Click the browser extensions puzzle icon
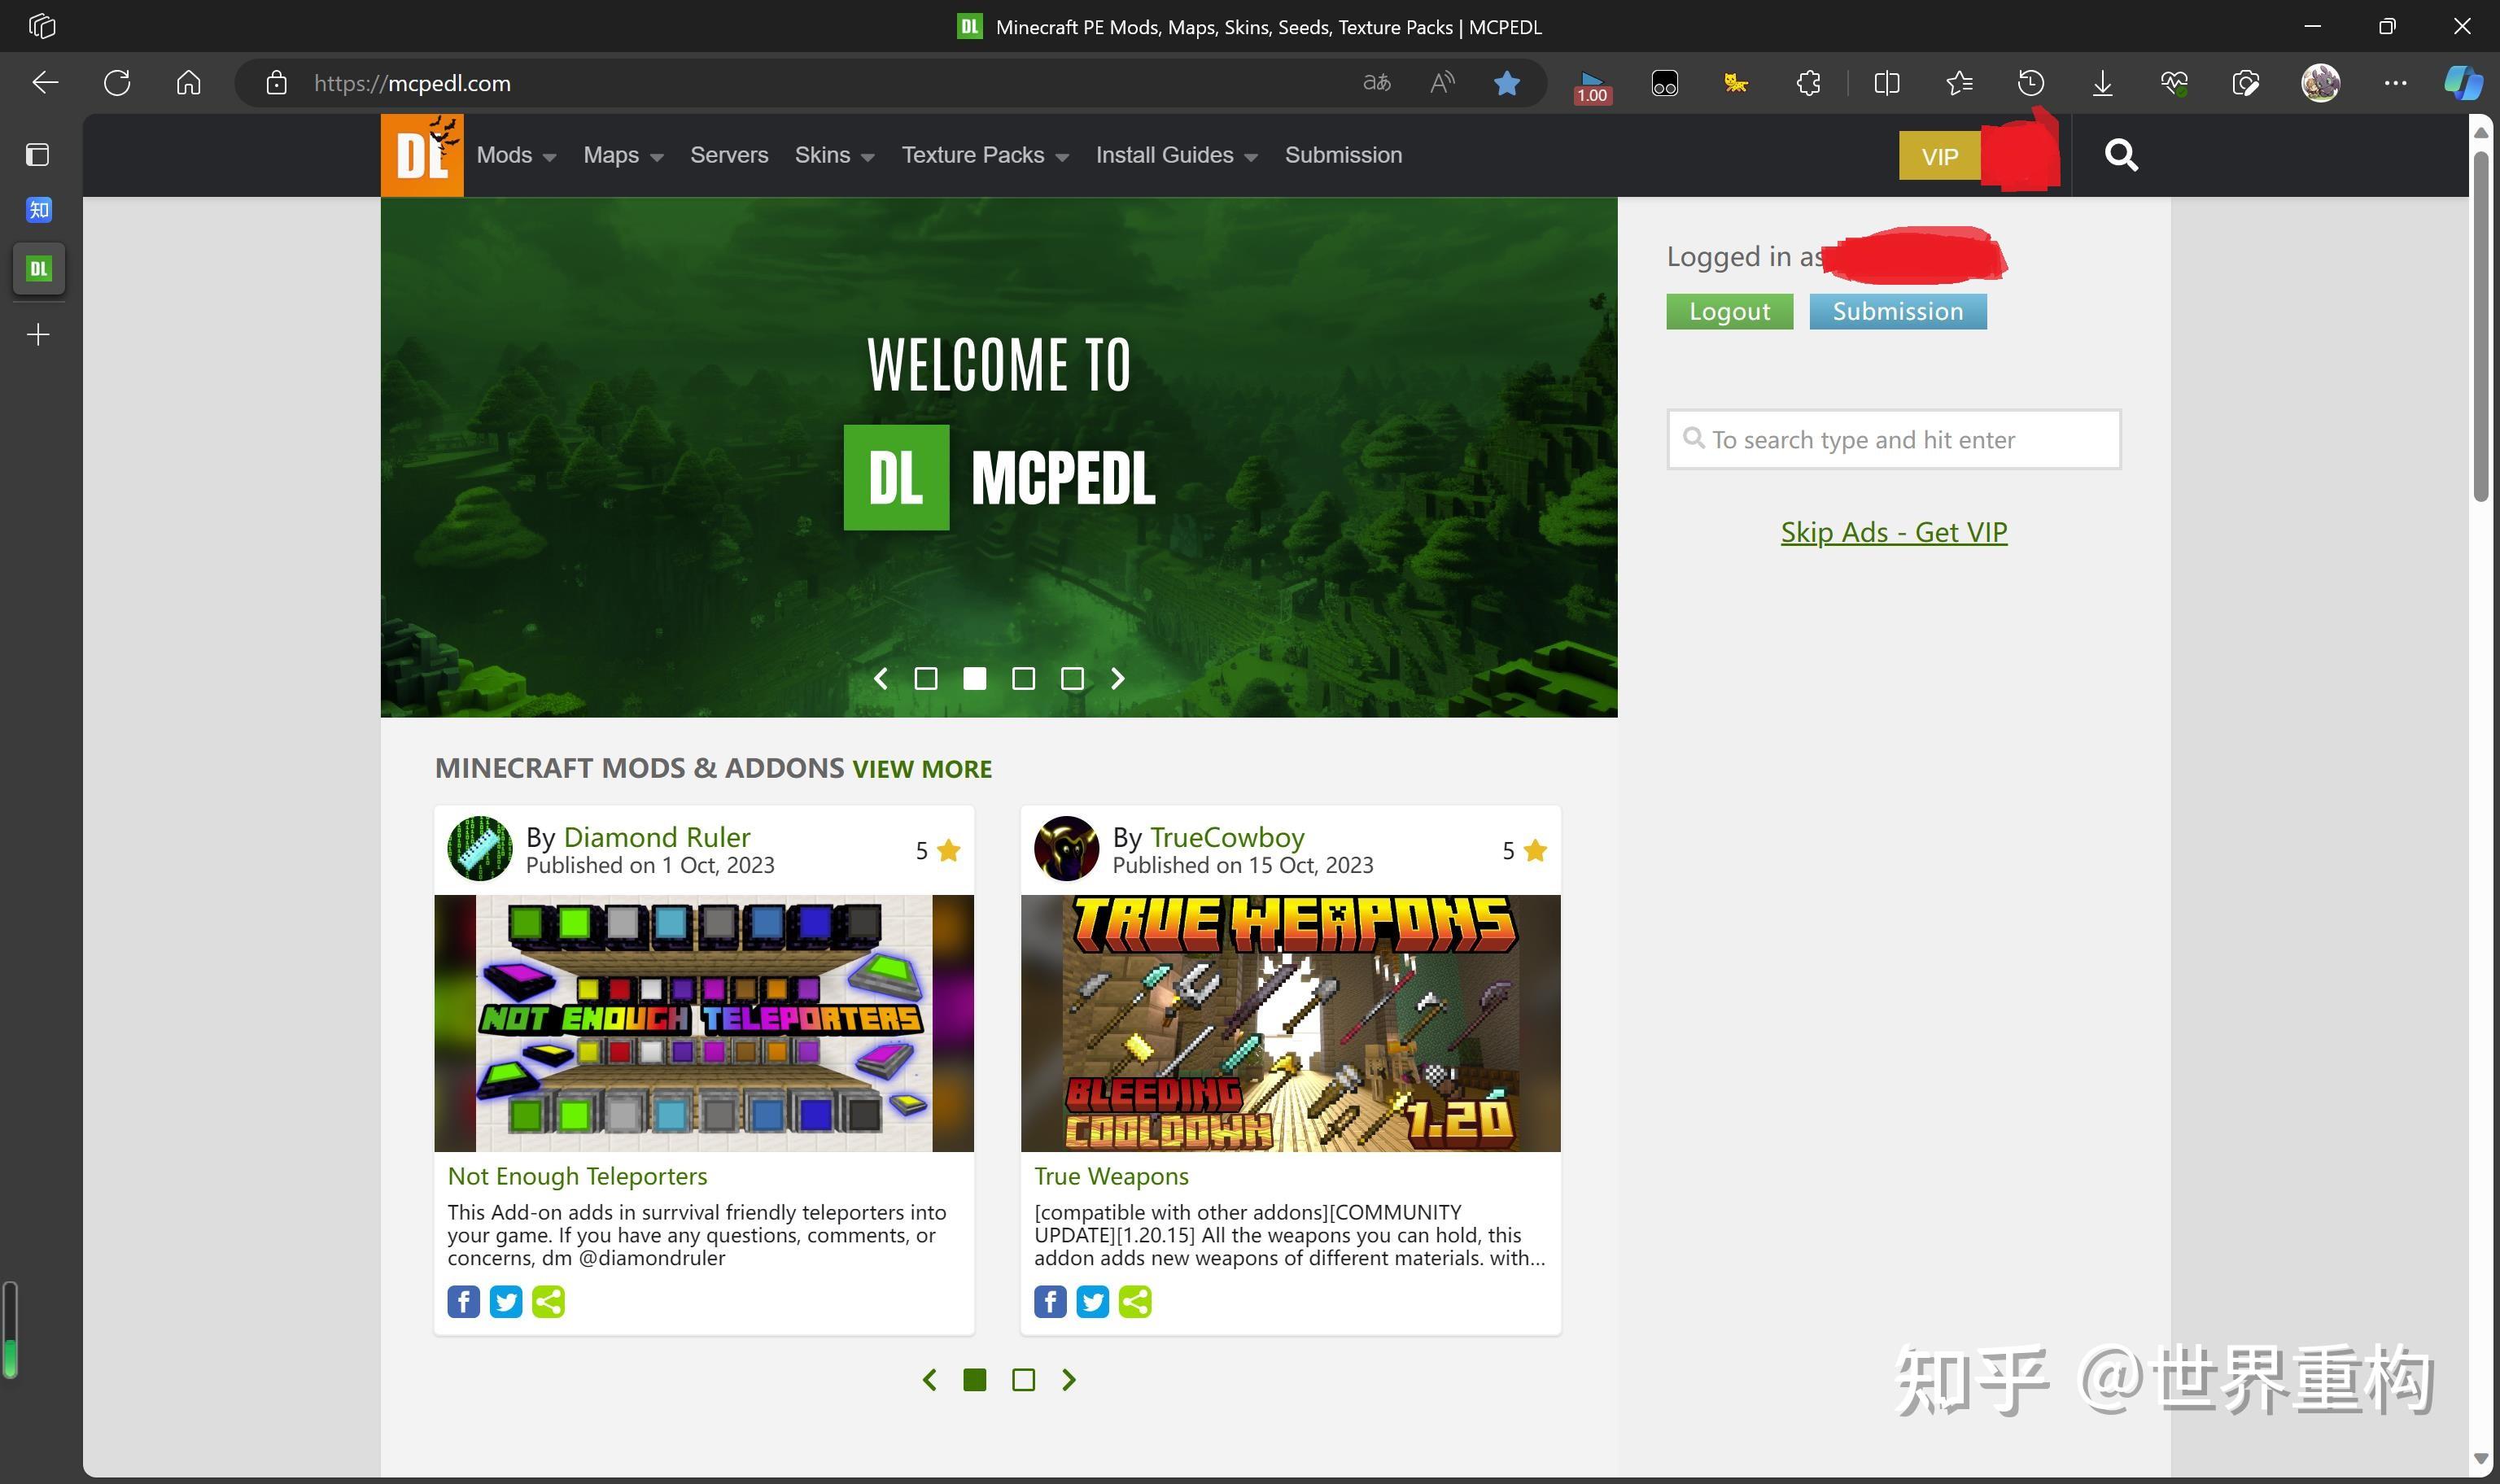This screenshot has width=2500, height=1484. pos(1809,83)
